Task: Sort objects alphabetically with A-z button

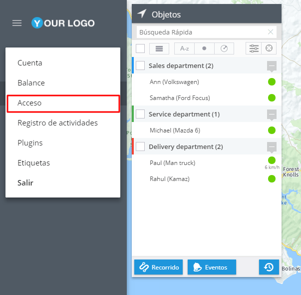Action: pyautogui.click(x=184, y=48)
